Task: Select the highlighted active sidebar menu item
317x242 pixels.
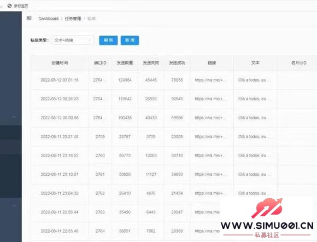Action: coord(11,132)
